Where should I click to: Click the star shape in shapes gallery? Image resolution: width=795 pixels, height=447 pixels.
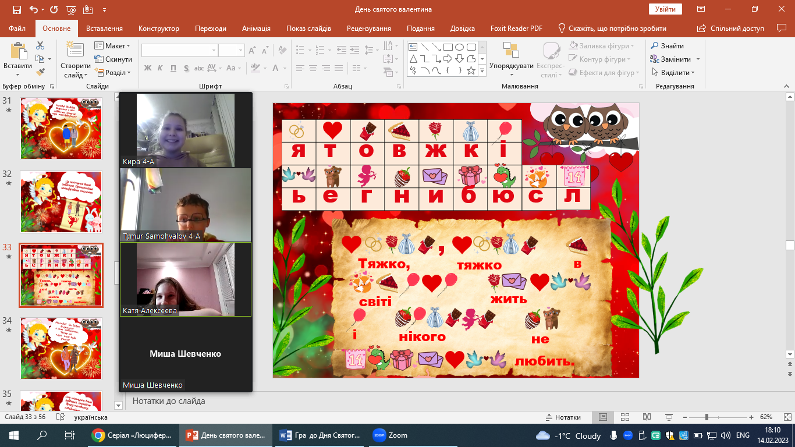[x=471, y=70]
